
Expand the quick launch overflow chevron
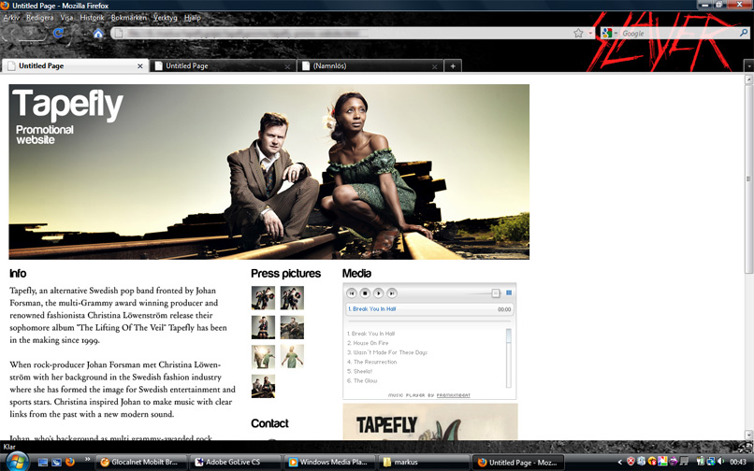point(87,459)
